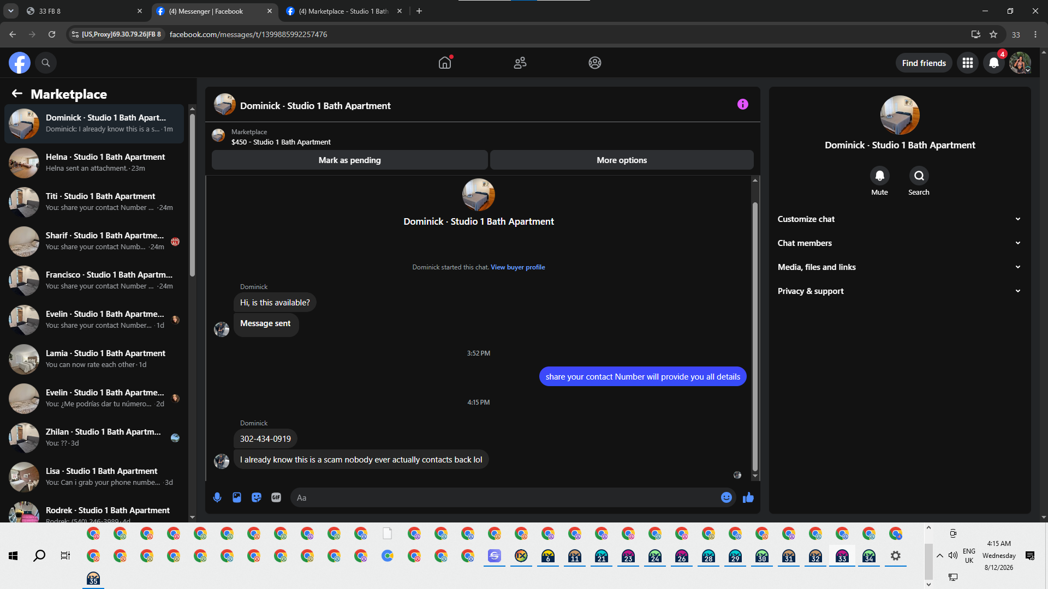Choose a sticker

click(257, 497)
